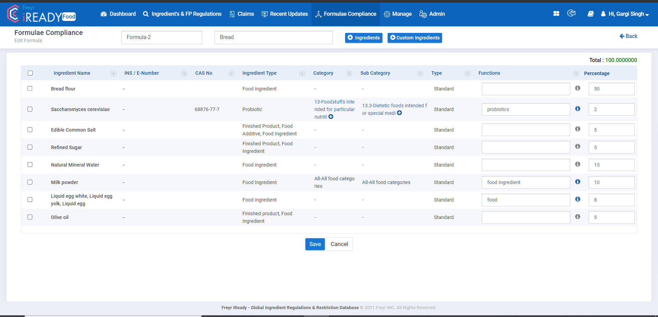Image resolution: width=658 pixels, height=317 pixels.
Task: Switch to the Dashboard menu item
Action: tap(118, 14)
